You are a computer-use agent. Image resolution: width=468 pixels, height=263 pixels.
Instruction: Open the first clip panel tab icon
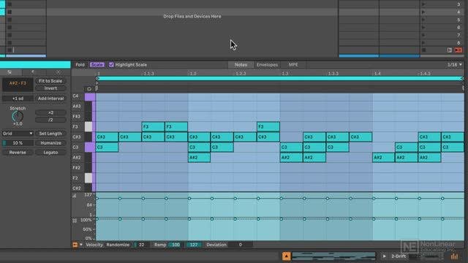pos(10,72)
